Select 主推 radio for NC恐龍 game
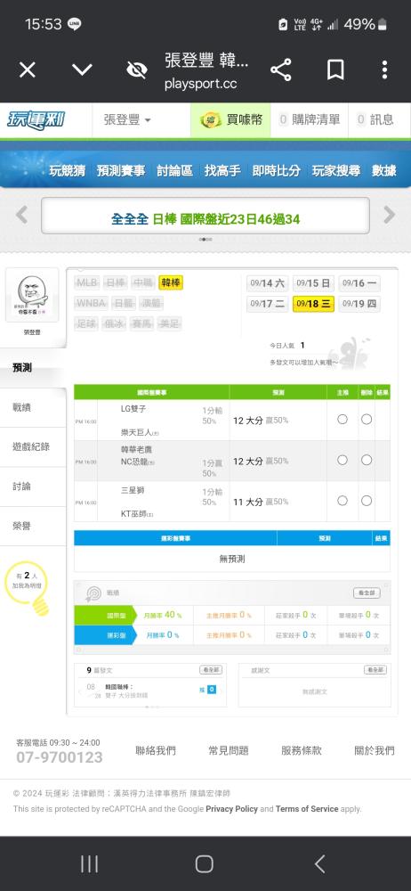 342,460
